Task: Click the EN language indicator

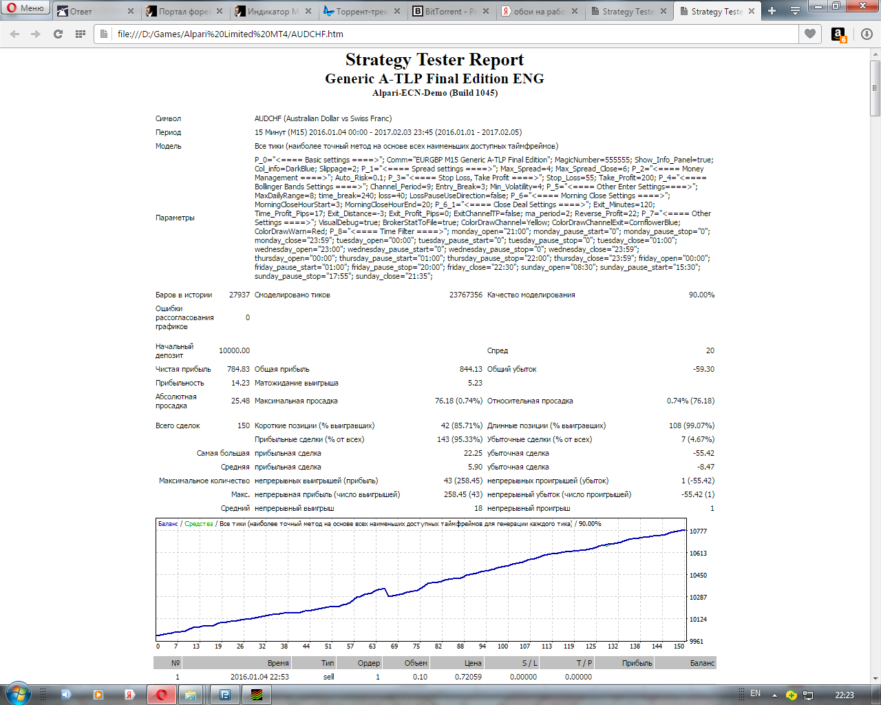Action: (756, 693)
